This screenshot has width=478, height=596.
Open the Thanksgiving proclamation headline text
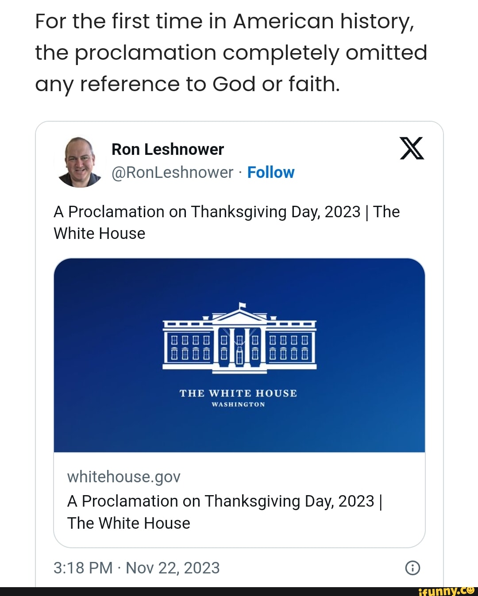coord(227,222)
